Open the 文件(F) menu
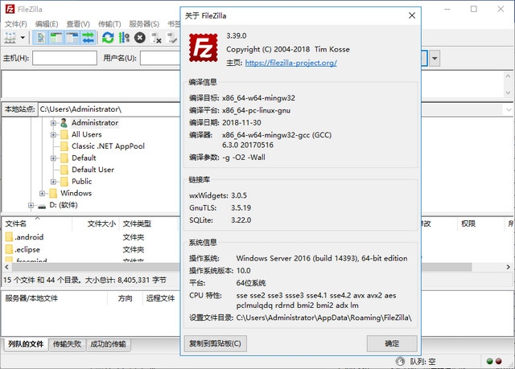The image size is (515, 369). 16,24
